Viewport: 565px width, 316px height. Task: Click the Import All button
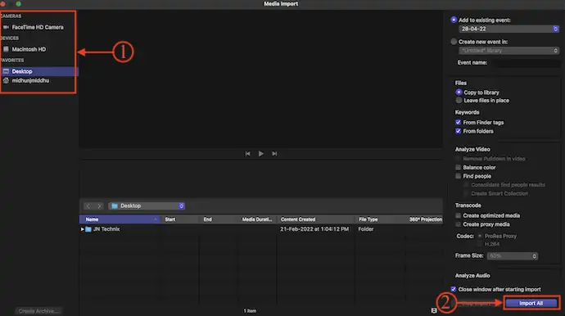pyautogui.click(x=531, y=303)
